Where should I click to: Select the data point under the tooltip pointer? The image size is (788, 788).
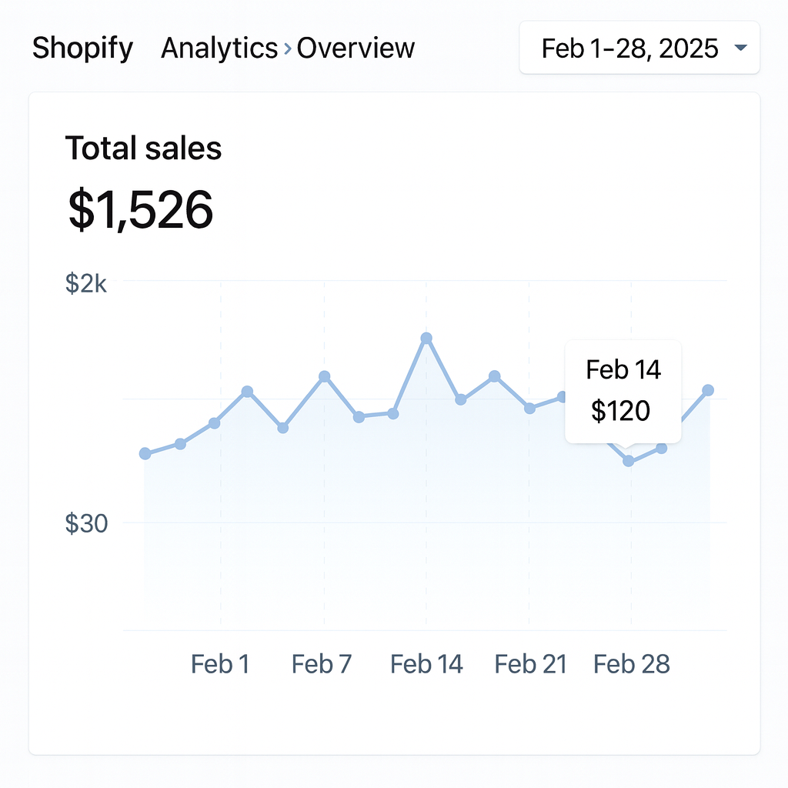coord(629,461)
